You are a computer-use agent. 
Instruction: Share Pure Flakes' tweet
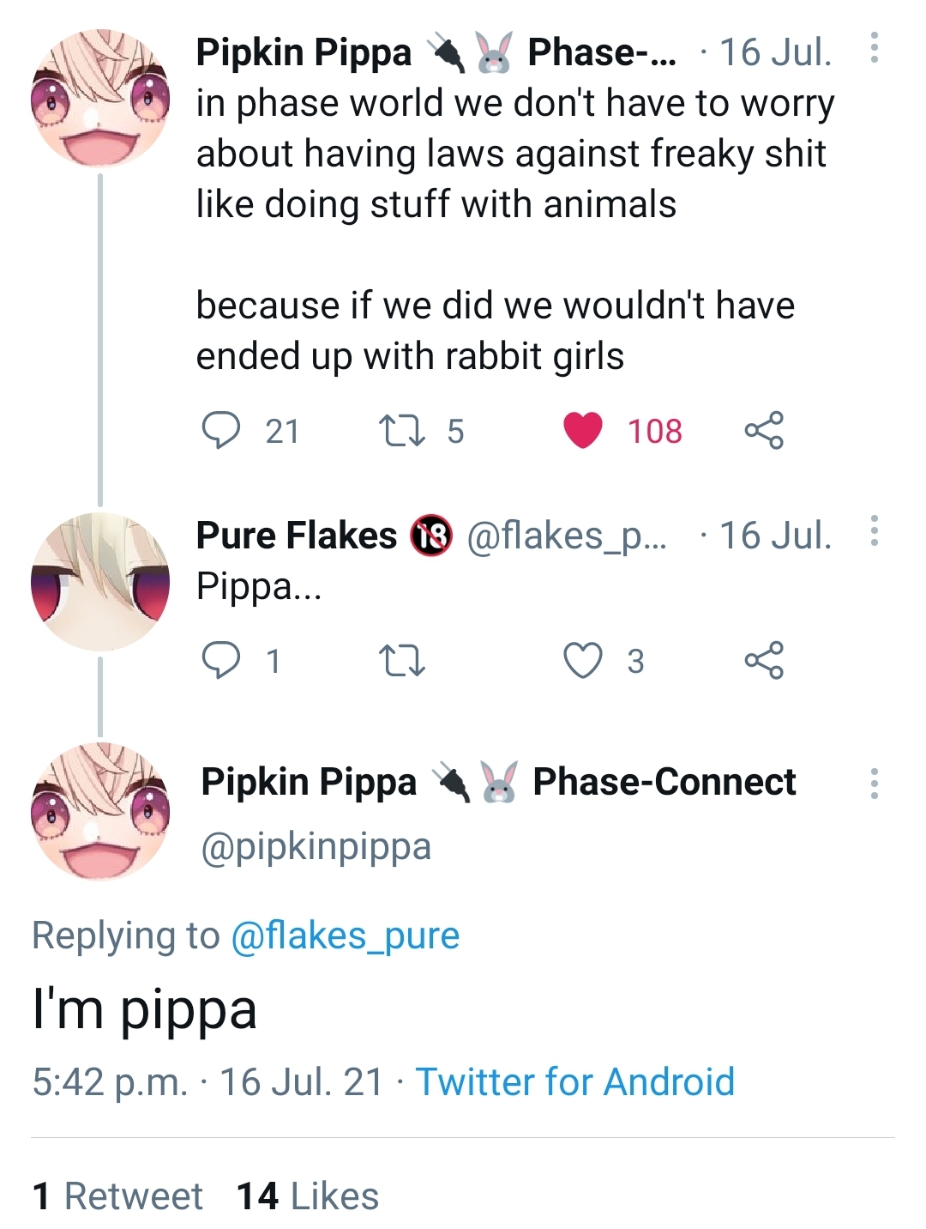pos(764,661)
